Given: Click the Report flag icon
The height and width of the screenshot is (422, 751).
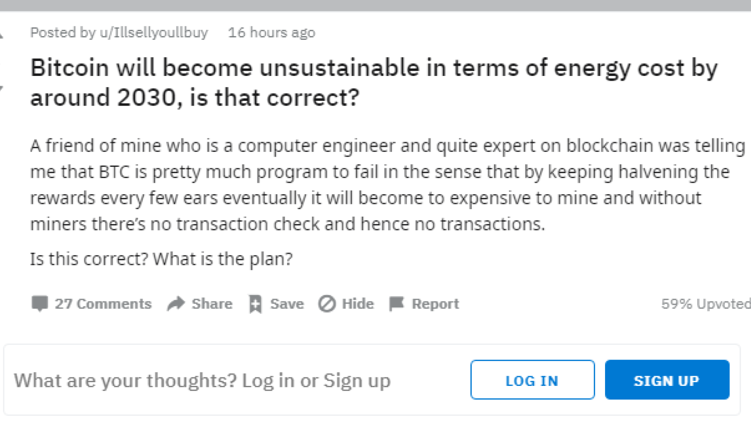Looking at the screenshot, I should point(397,304).
